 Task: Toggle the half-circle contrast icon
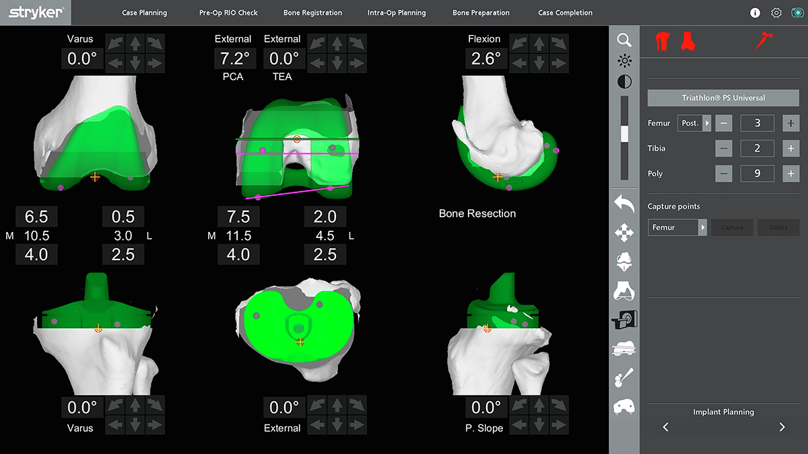pyautogui.click(x=624, y=82)
